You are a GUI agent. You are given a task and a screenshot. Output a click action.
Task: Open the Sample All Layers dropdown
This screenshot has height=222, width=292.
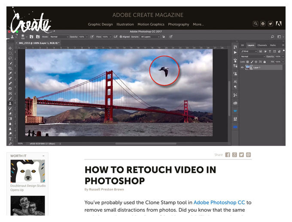pyautogui.click(x=150, y=37)
